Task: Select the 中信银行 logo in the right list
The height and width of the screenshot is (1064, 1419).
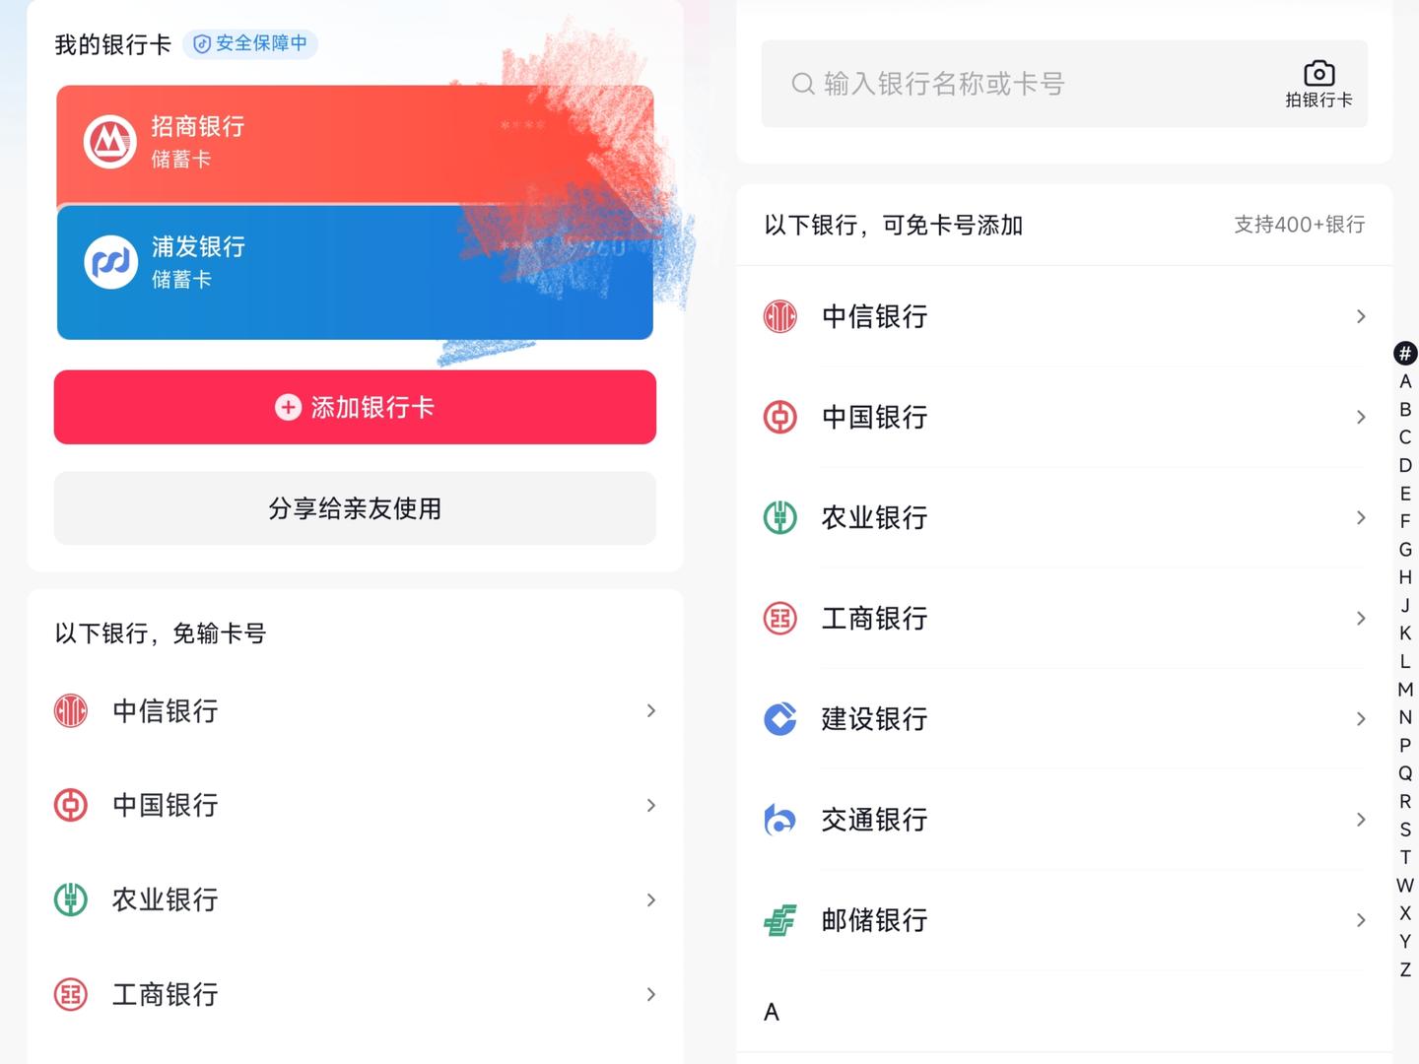Action: 779,316
